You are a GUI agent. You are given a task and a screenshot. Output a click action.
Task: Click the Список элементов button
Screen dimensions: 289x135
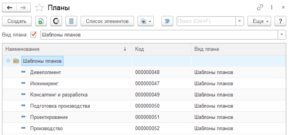coord(107,21)
